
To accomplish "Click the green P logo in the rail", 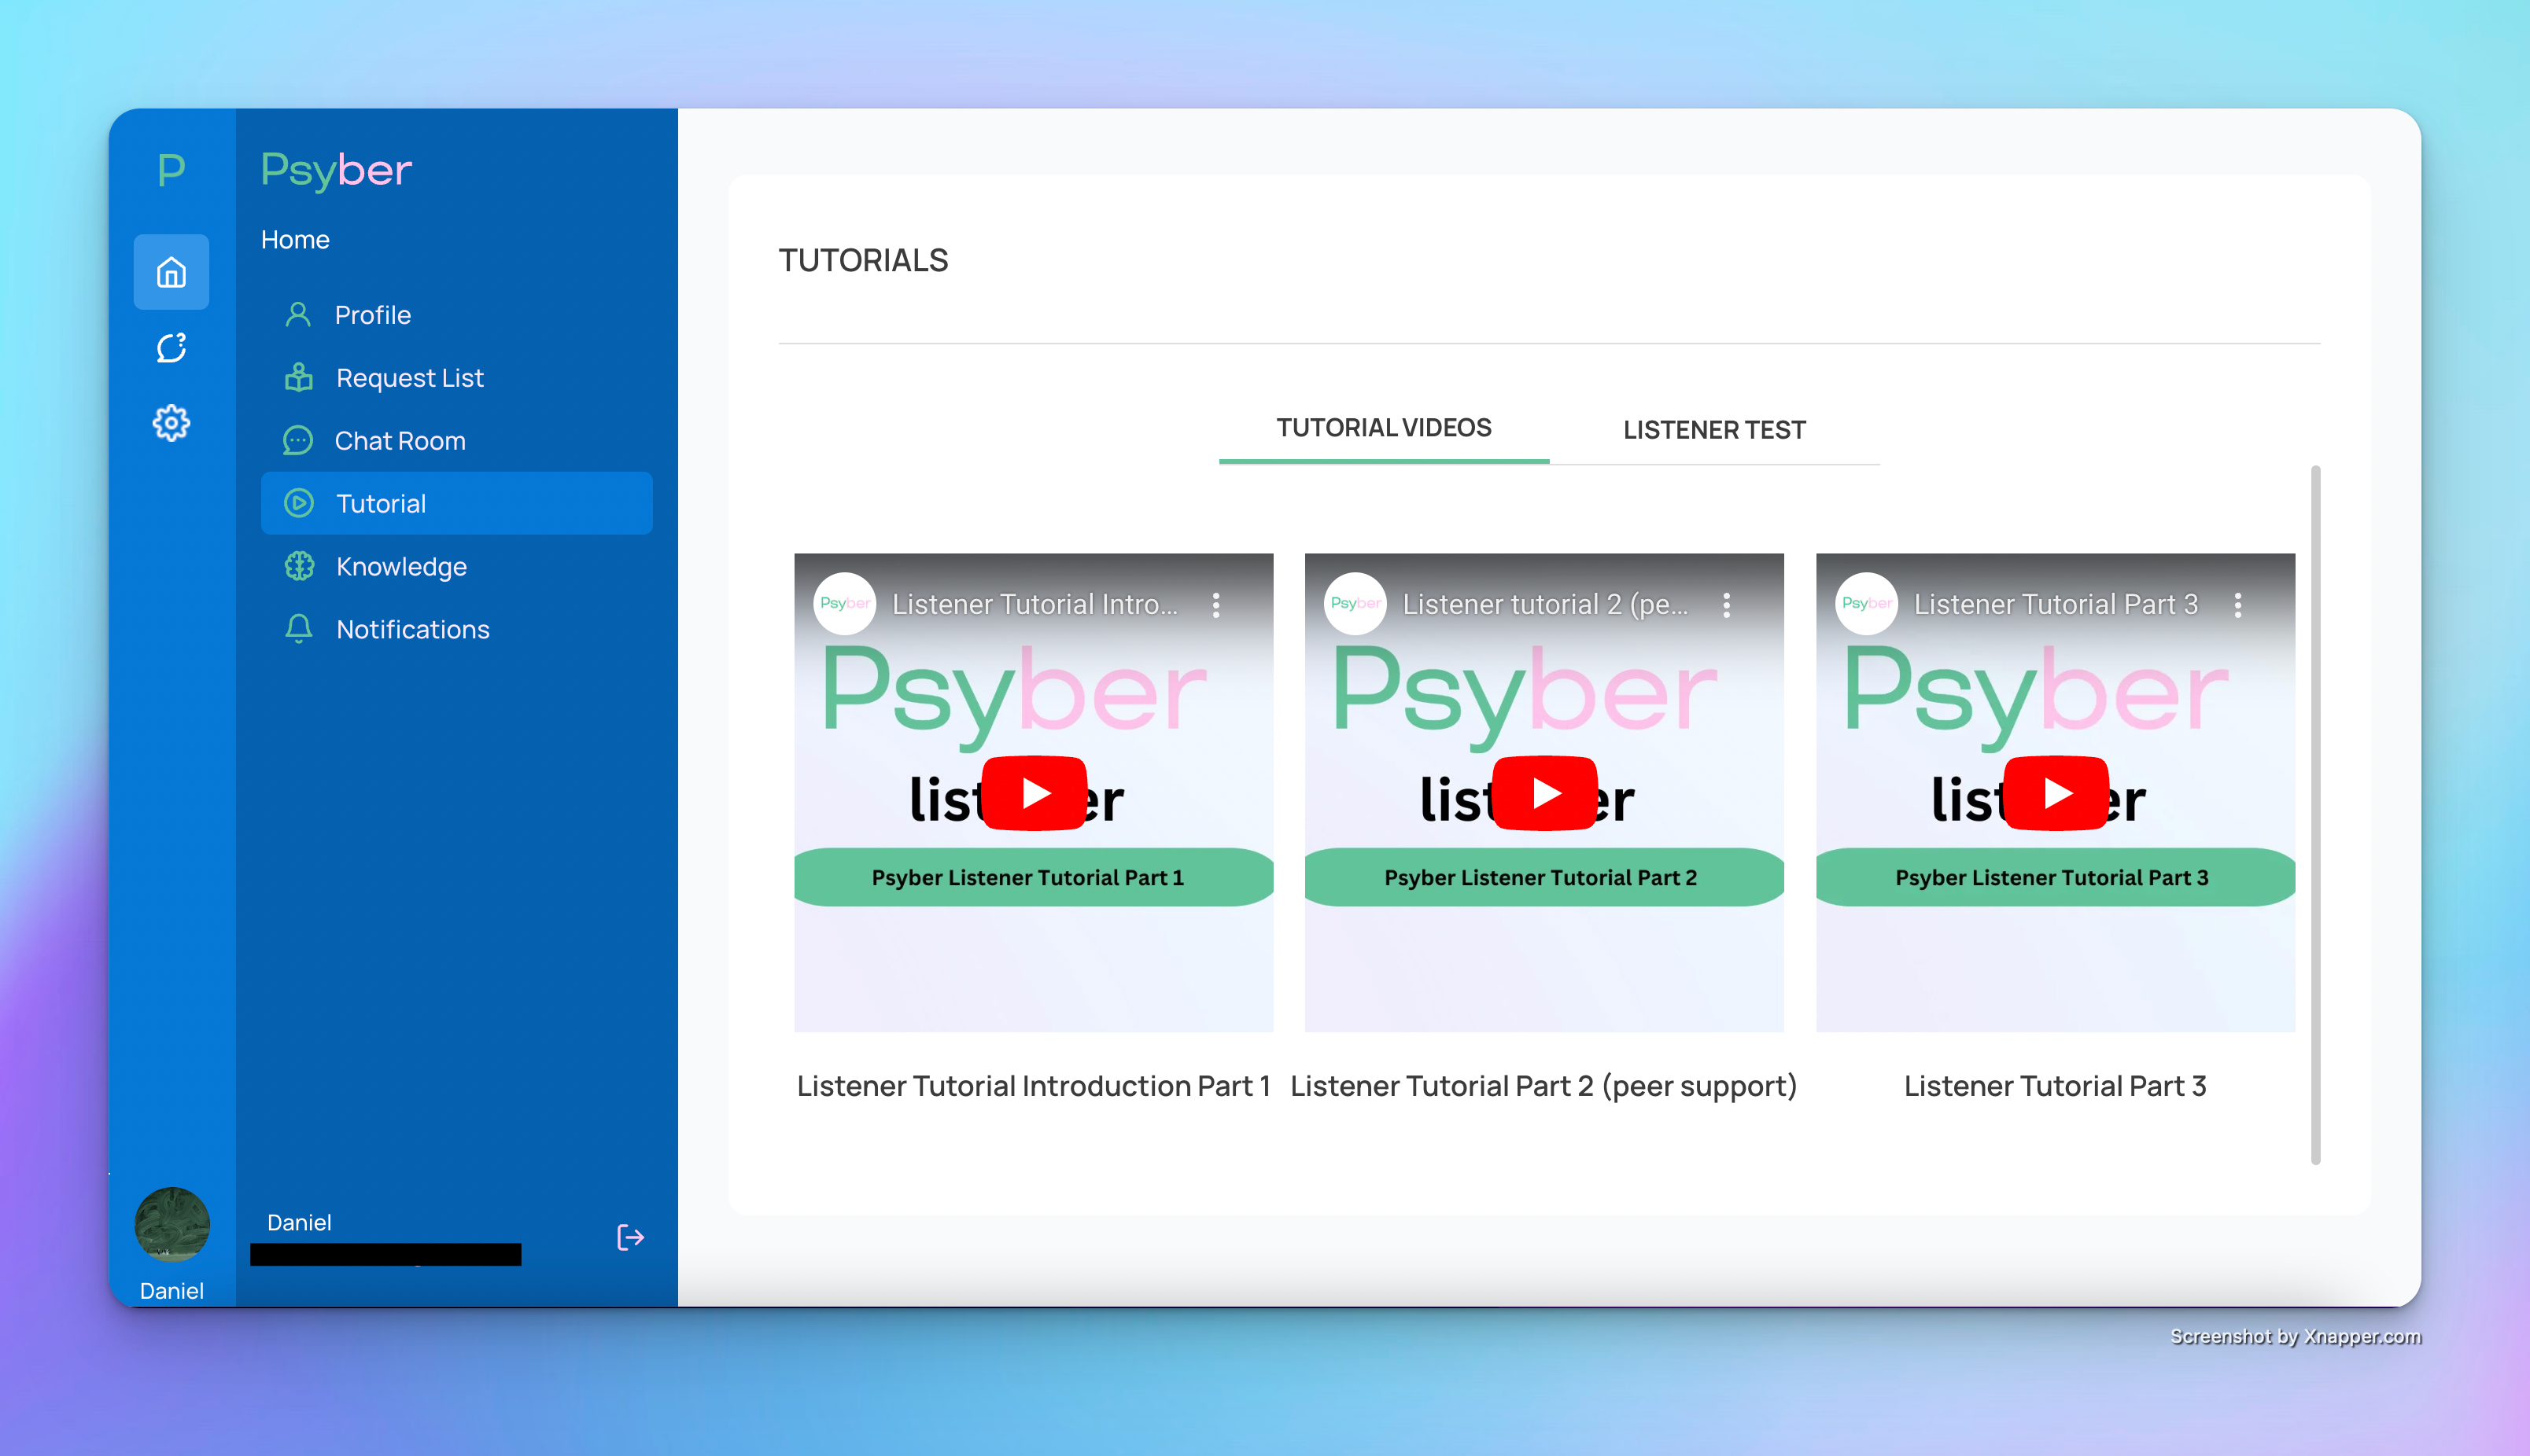I will [171, 169].
